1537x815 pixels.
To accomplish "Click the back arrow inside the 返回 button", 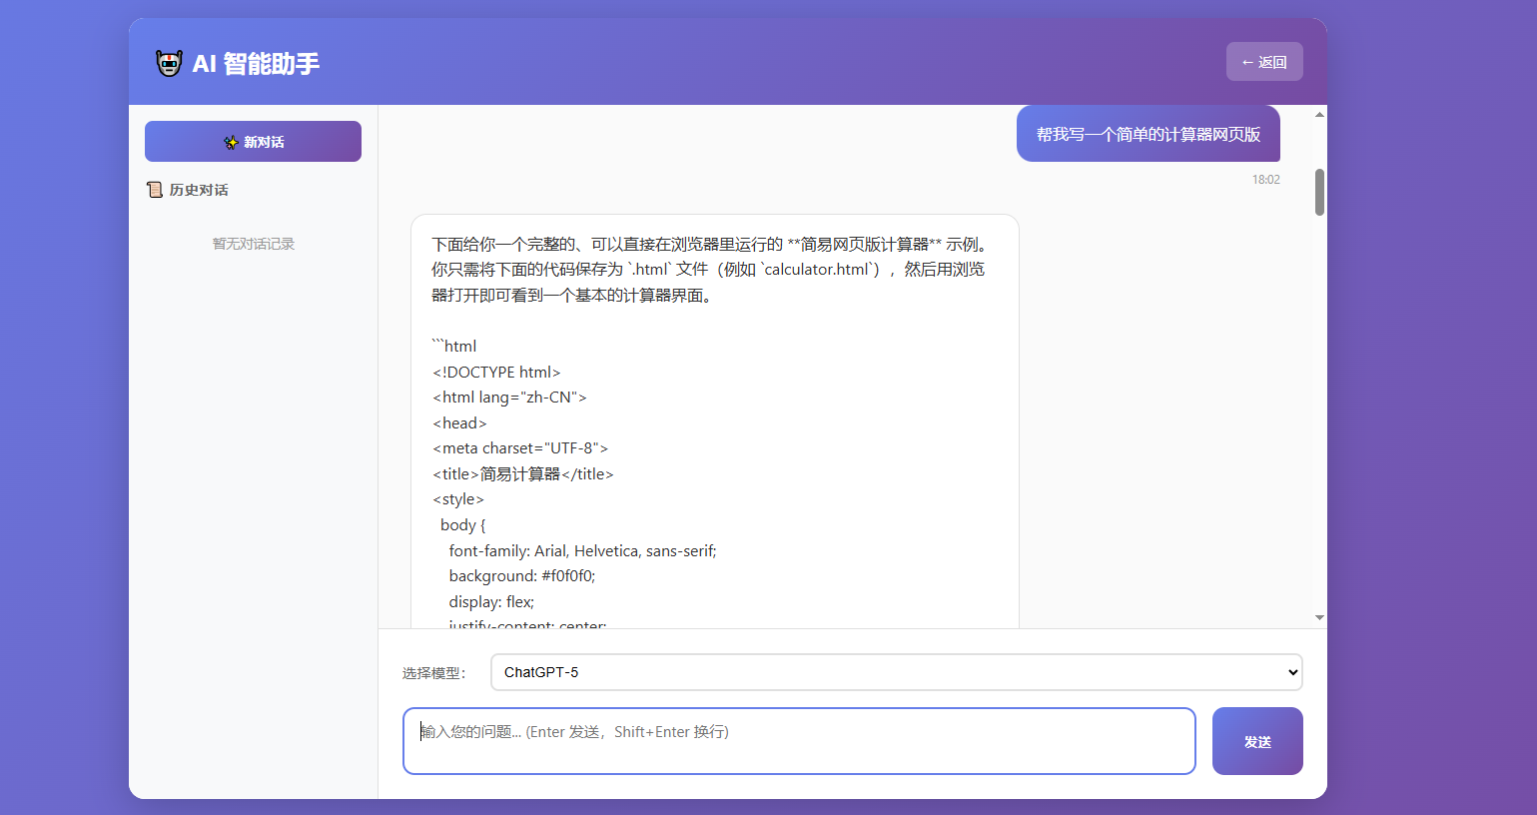I will click(x=1247, y=61).
